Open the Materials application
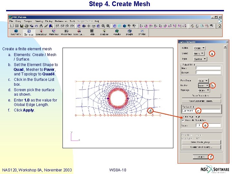Viewport: 232px width, 174px height. [x=53, y=33]
